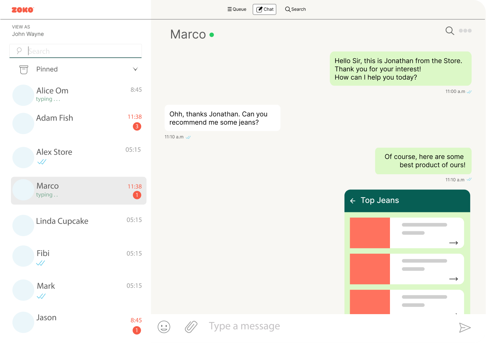The image size is (486, 343).
Task: Open Alex Store conversation
Action: (x=78, y=157)
